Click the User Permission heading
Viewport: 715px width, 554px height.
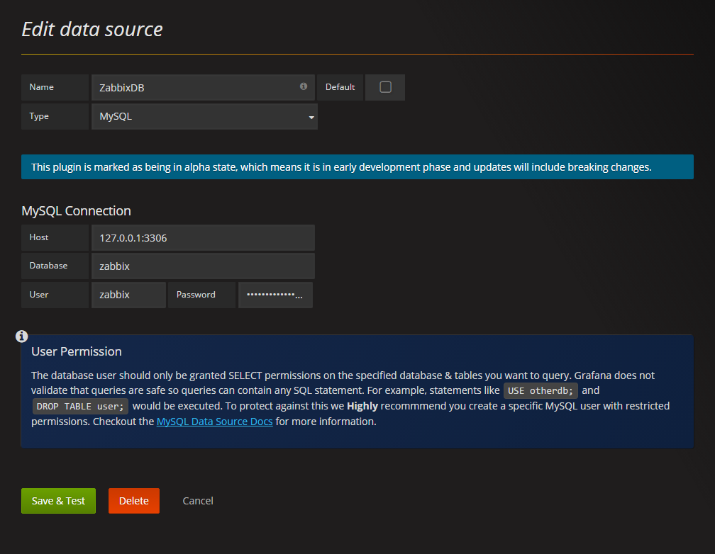click(76, 351)
